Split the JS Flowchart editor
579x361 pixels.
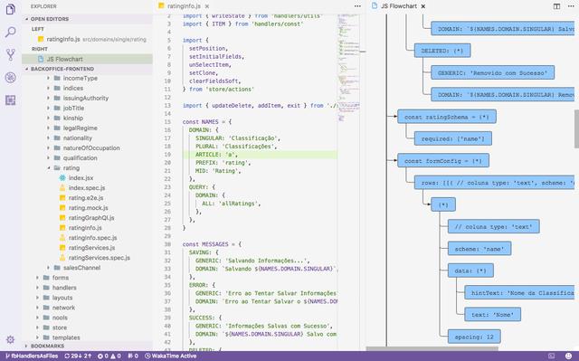[x=556, y=6]
